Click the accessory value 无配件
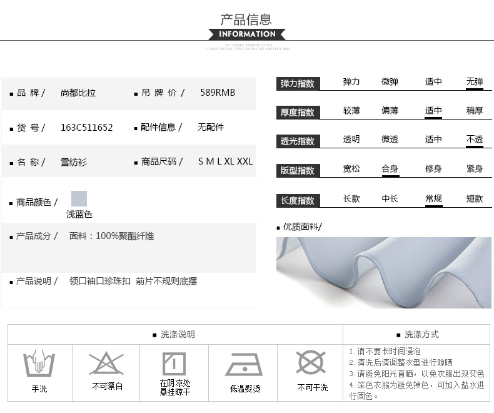 pyautogui.click(x=211, y=128)
